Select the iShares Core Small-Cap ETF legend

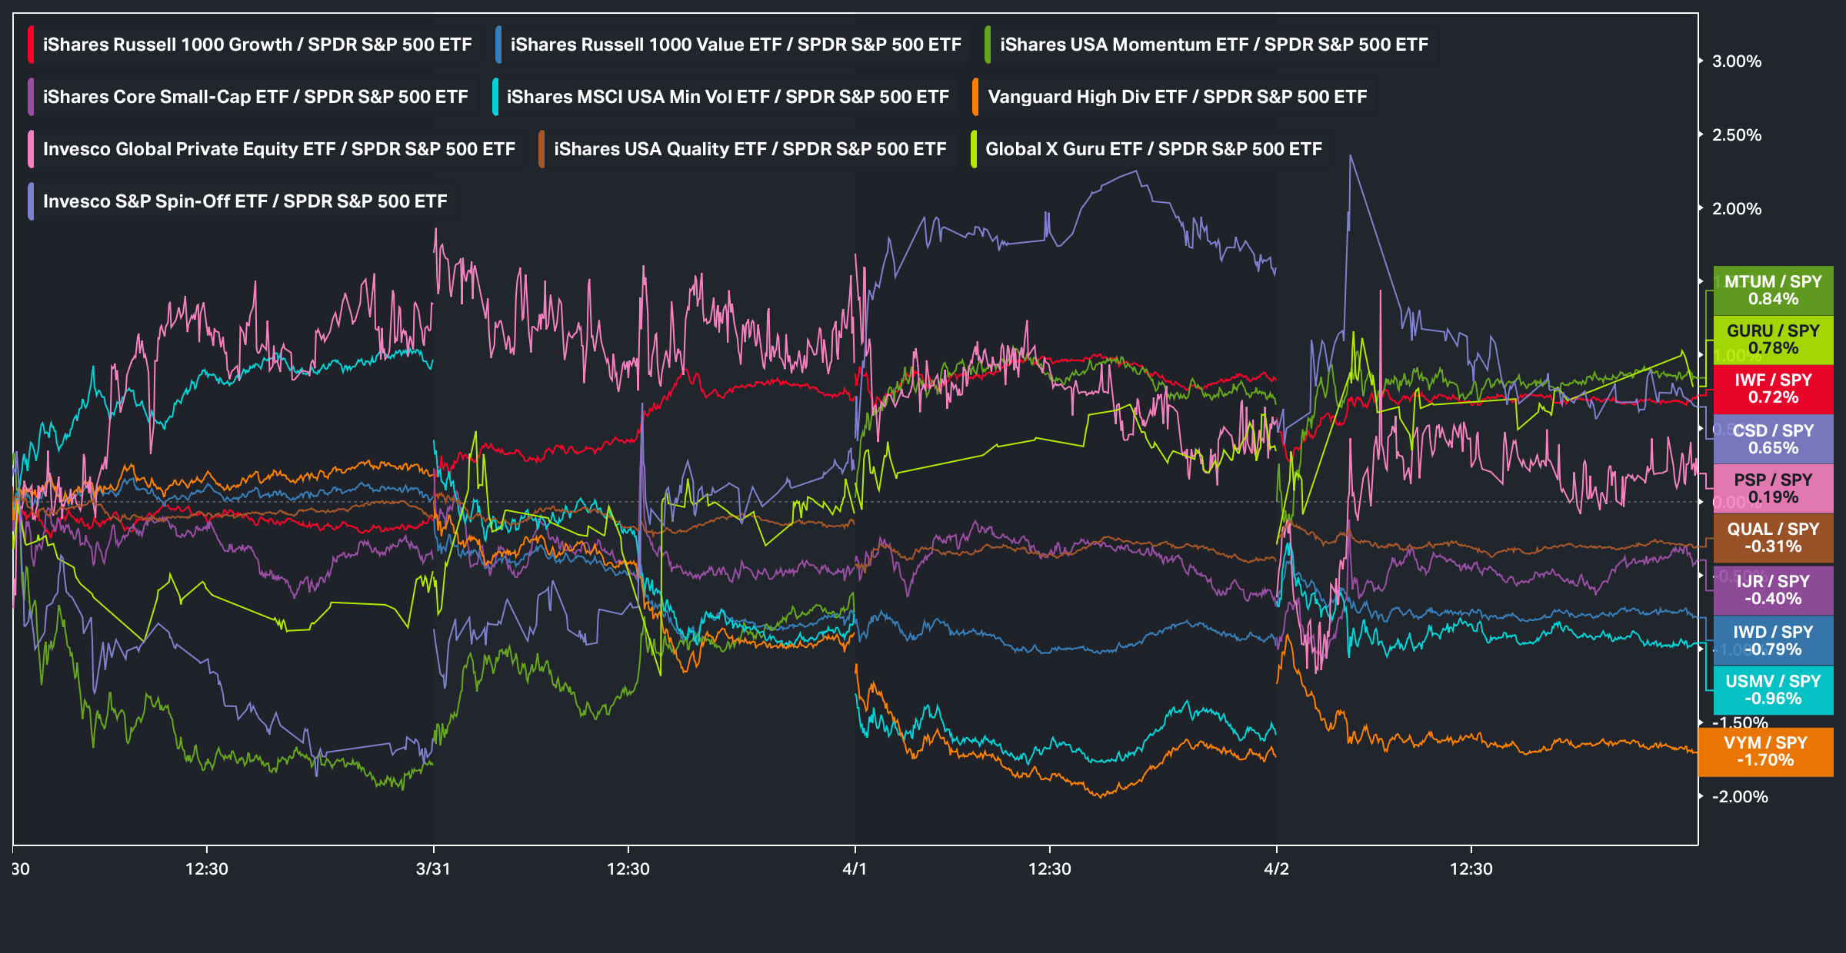(x=255, y=97)
